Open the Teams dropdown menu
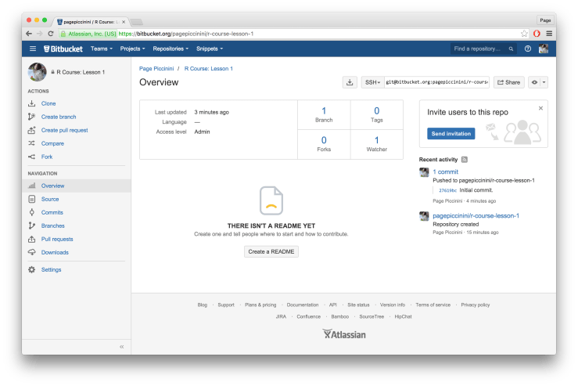 (102, 49)
